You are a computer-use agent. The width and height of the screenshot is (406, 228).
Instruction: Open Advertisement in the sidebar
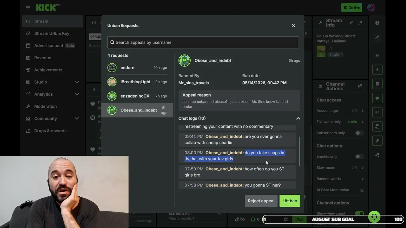pyautogui.click(x=53, y=46)
